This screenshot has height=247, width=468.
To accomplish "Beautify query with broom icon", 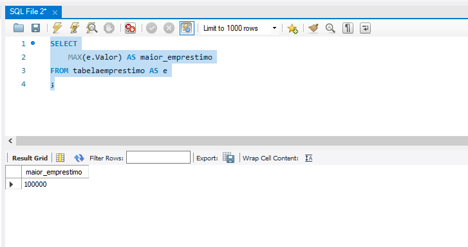I will 314,28.
